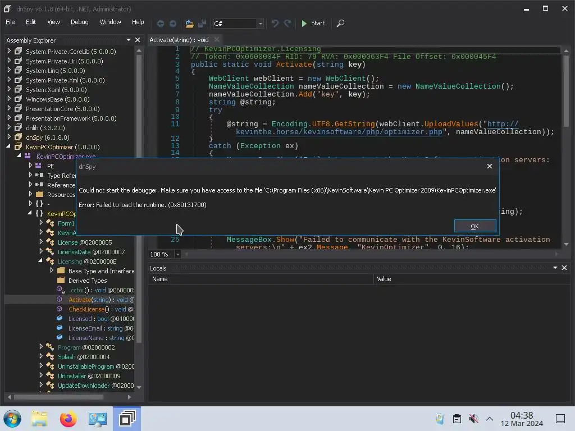Open the Window menu
The height and width of the screenshot is (431, 575).
click(x=110, y=22)
